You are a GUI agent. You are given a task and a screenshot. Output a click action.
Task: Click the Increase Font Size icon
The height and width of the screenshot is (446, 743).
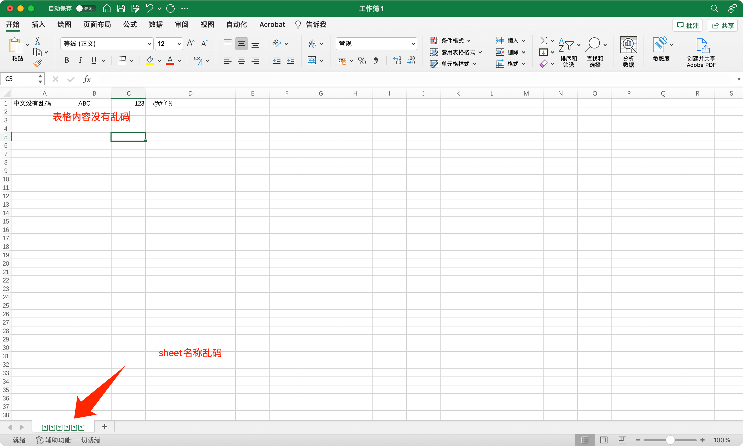[x=190, y=44]
